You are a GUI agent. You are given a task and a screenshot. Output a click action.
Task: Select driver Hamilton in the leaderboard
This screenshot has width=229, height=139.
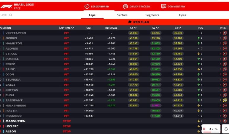(14, 43)
